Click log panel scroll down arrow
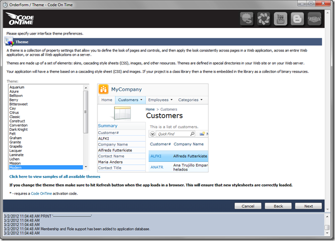 [x=327, y=233]
